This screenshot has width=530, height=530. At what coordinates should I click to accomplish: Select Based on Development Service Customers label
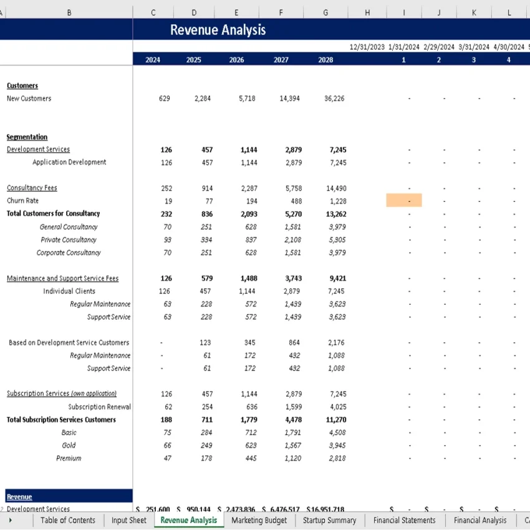tap(69, 342)
